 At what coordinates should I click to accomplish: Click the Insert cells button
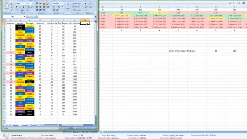[77, 3]
